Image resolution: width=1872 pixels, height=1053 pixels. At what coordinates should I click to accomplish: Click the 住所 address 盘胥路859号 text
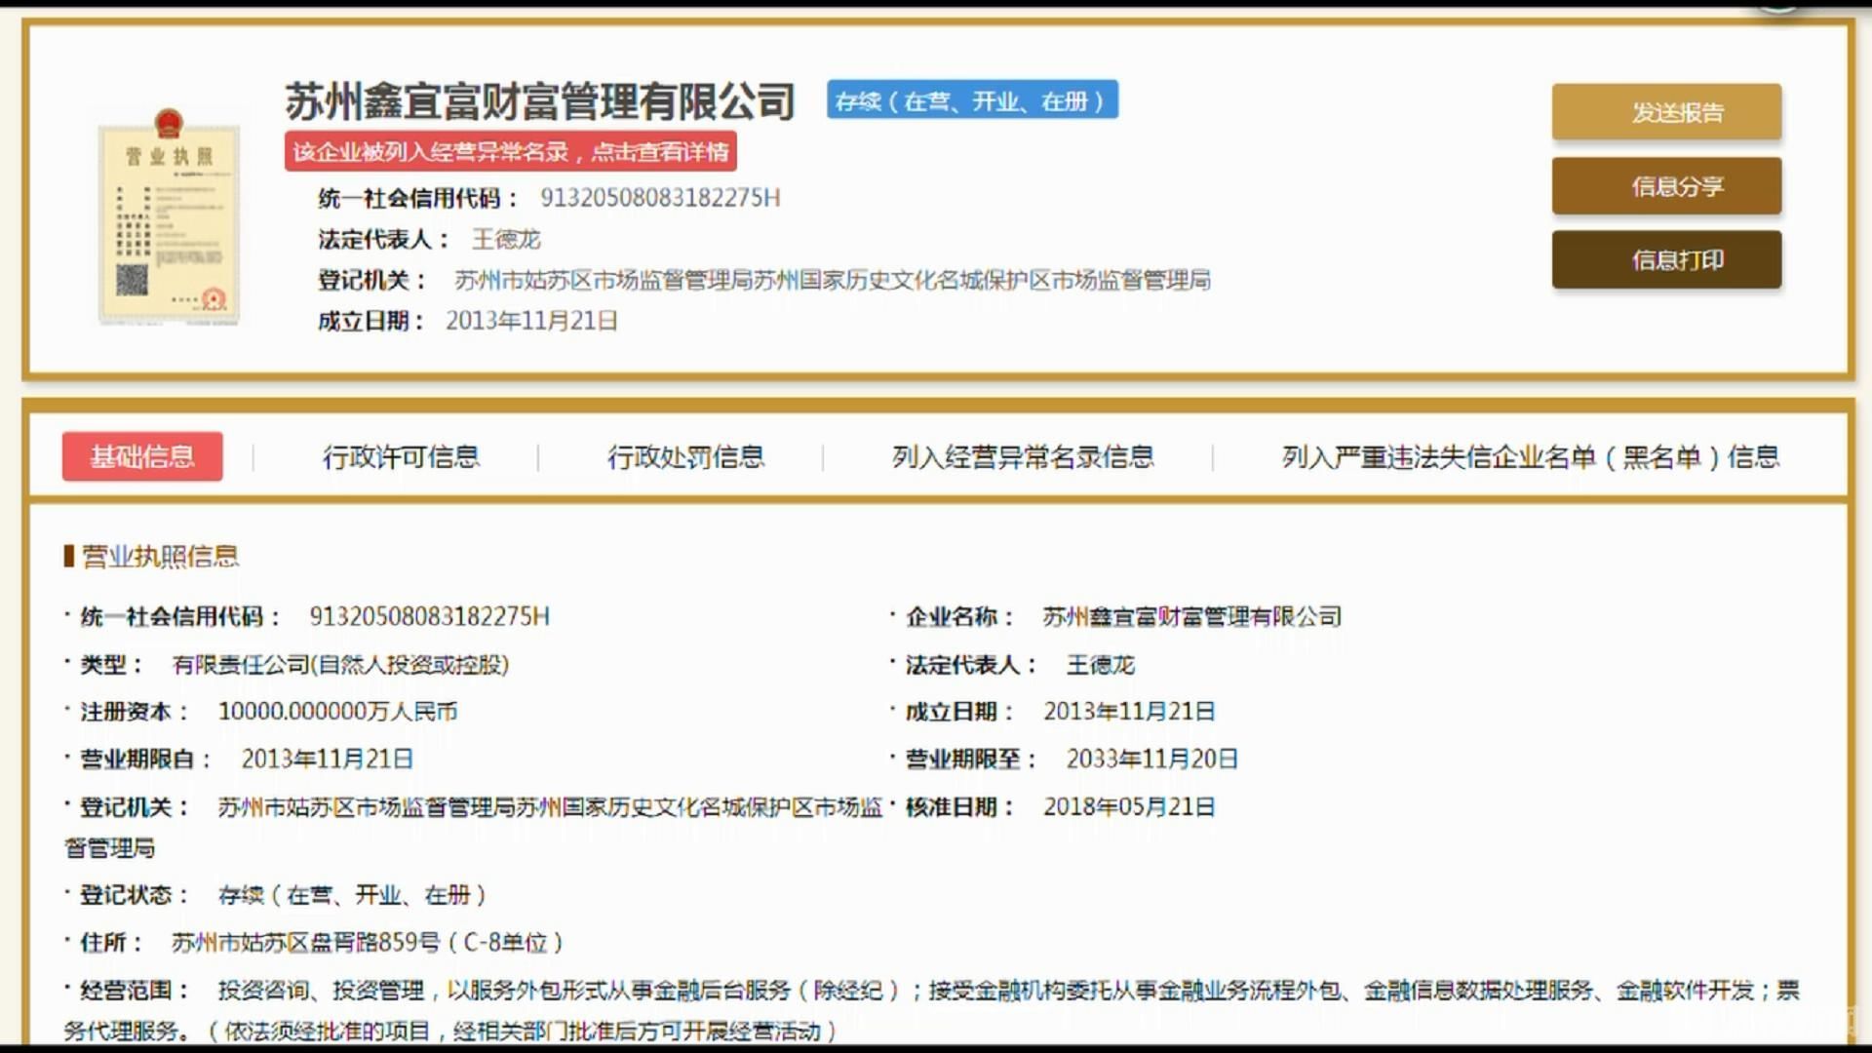[367, 943]
